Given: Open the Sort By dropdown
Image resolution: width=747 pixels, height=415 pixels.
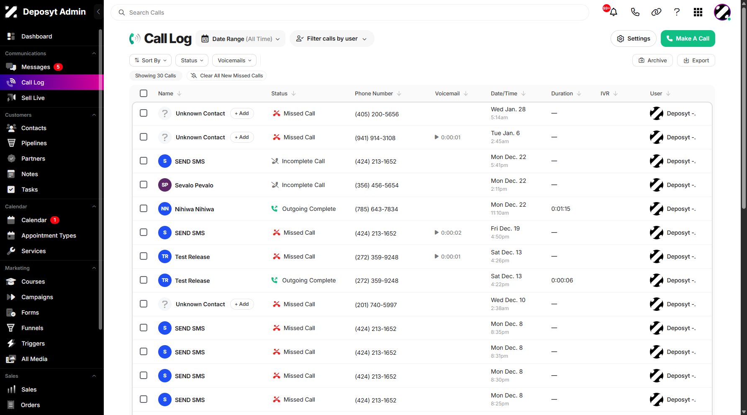Looking at the screenshot, I should click(151, 60).
